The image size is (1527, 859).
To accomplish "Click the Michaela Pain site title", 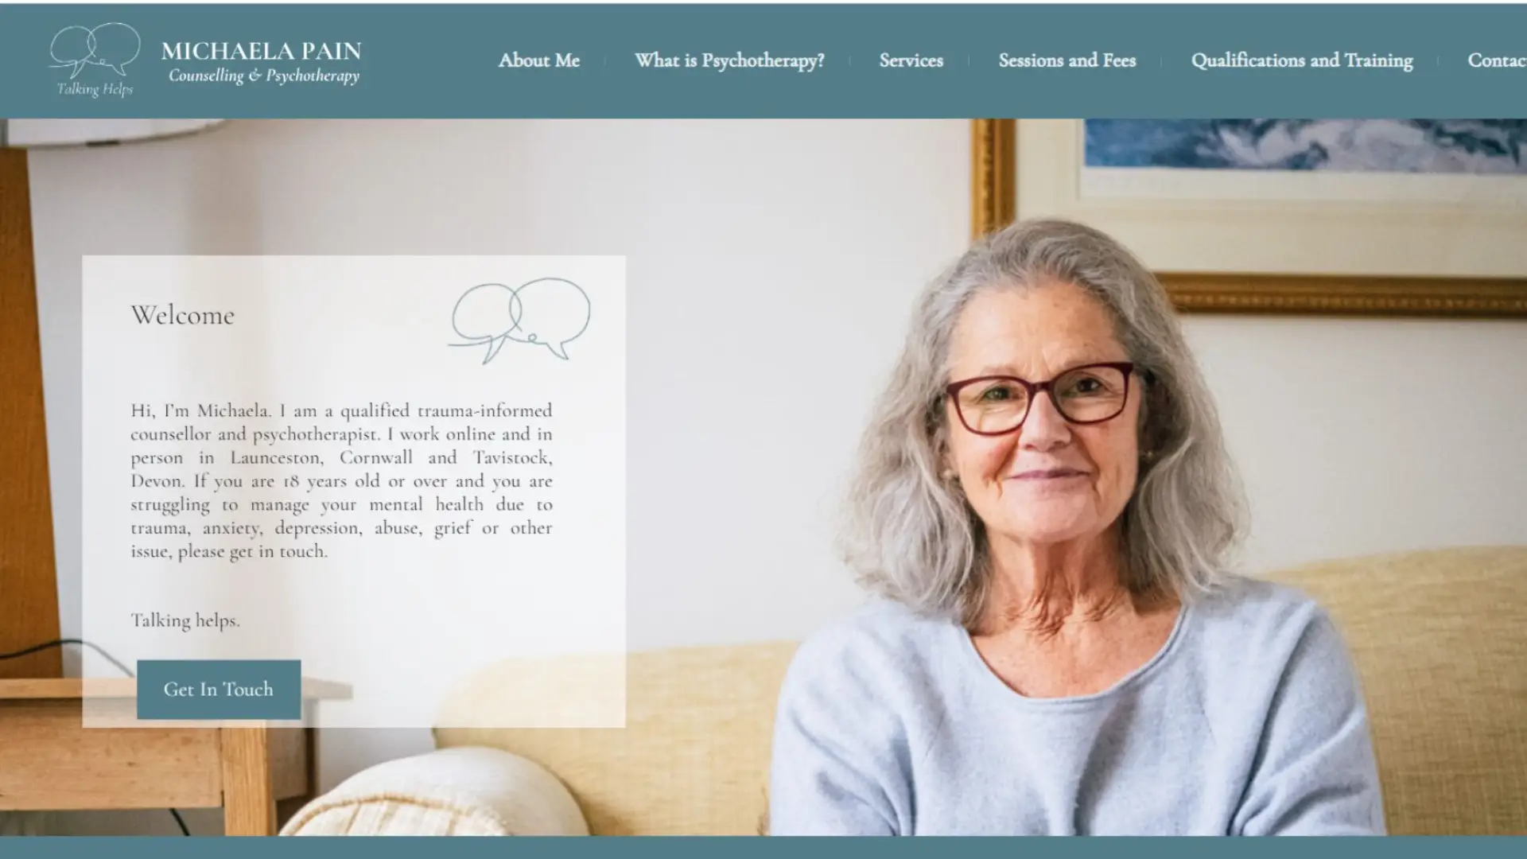I will point(261,51).
